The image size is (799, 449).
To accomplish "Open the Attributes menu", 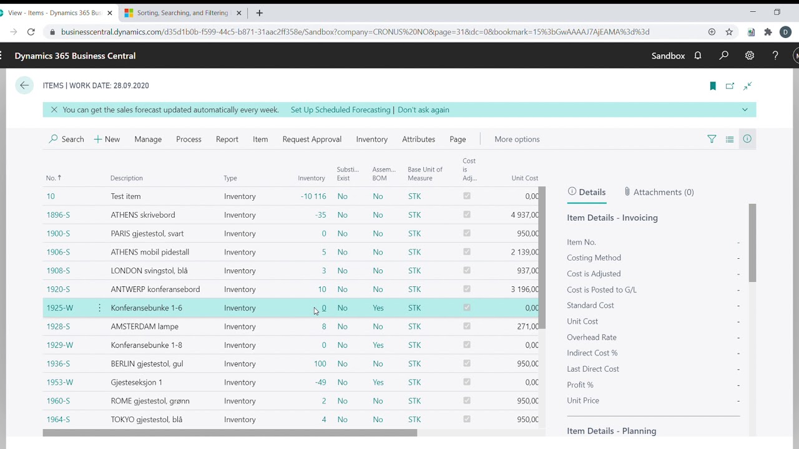I will tap(418, 139).
